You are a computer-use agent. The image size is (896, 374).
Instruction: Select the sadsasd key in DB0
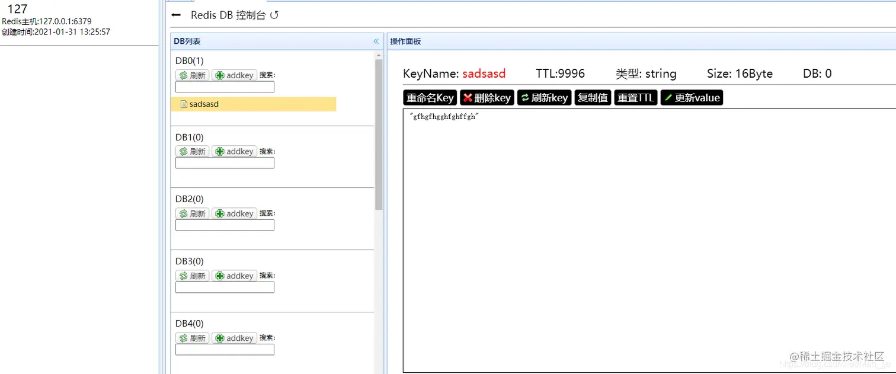click(x=254, y=104)
